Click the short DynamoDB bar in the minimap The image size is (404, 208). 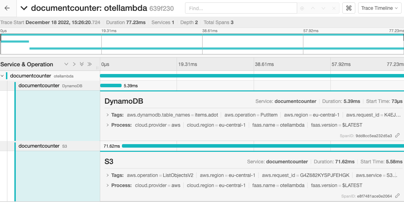(x=15, y=41)
